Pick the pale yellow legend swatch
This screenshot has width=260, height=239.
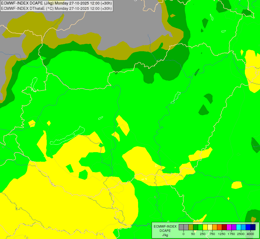click(210, 227)
